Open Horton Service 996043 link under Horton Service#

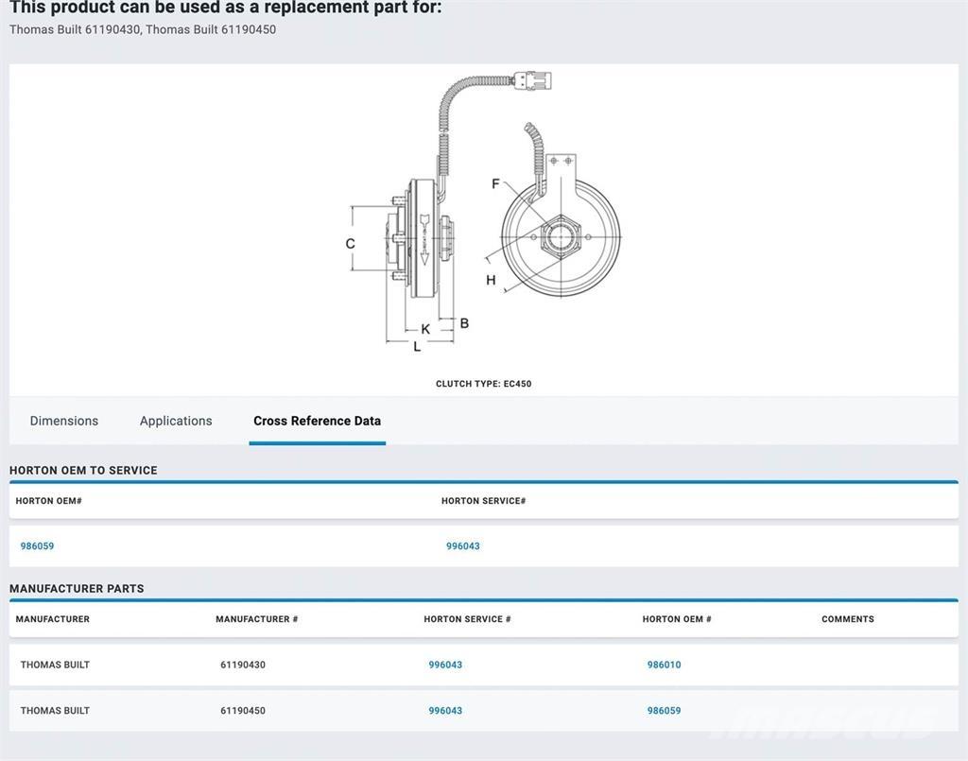463,546
